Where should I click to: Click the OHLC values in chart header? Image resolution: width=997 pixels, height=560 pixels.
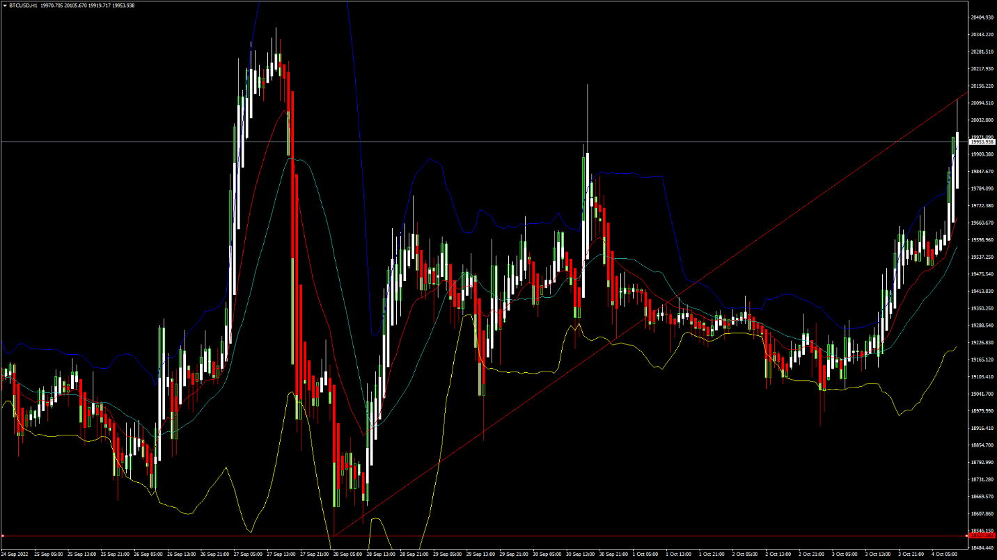[x=88, y=5]
